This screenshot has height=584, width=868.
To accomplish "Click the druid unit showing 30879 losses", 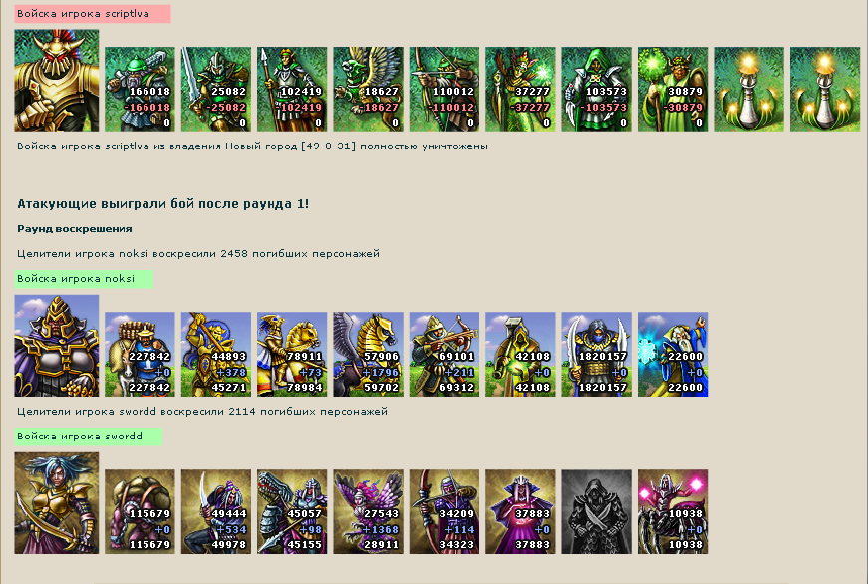I will click(x=673, y=89).
